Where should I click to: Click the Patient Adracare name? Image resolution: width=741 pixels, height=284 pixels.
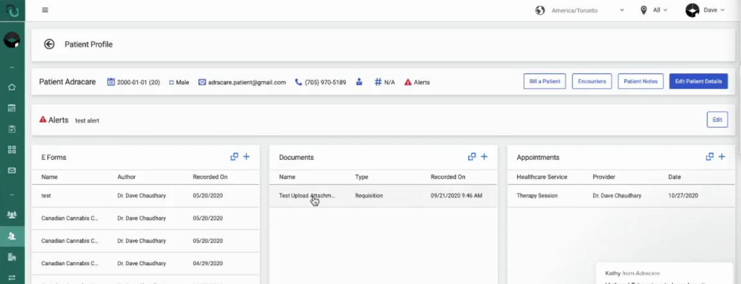click(x=67, y=81)
